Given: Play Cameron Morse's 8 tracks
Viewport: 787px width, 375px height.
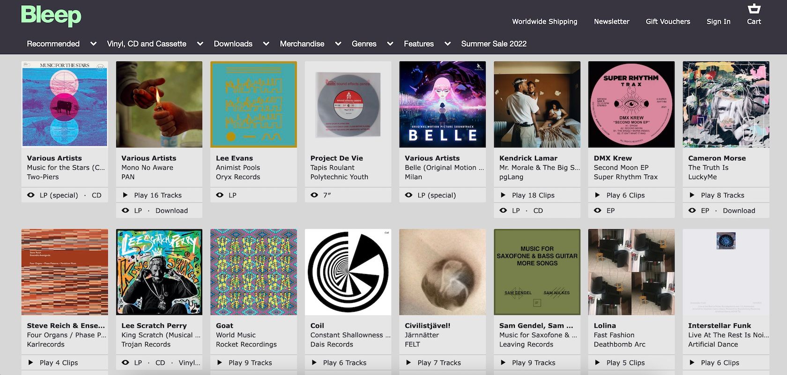Looking at the screenshot, I should click(x=722, y=195).
